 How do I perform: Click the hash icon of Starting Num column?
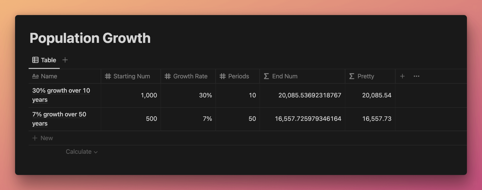[x=108, y=76]
